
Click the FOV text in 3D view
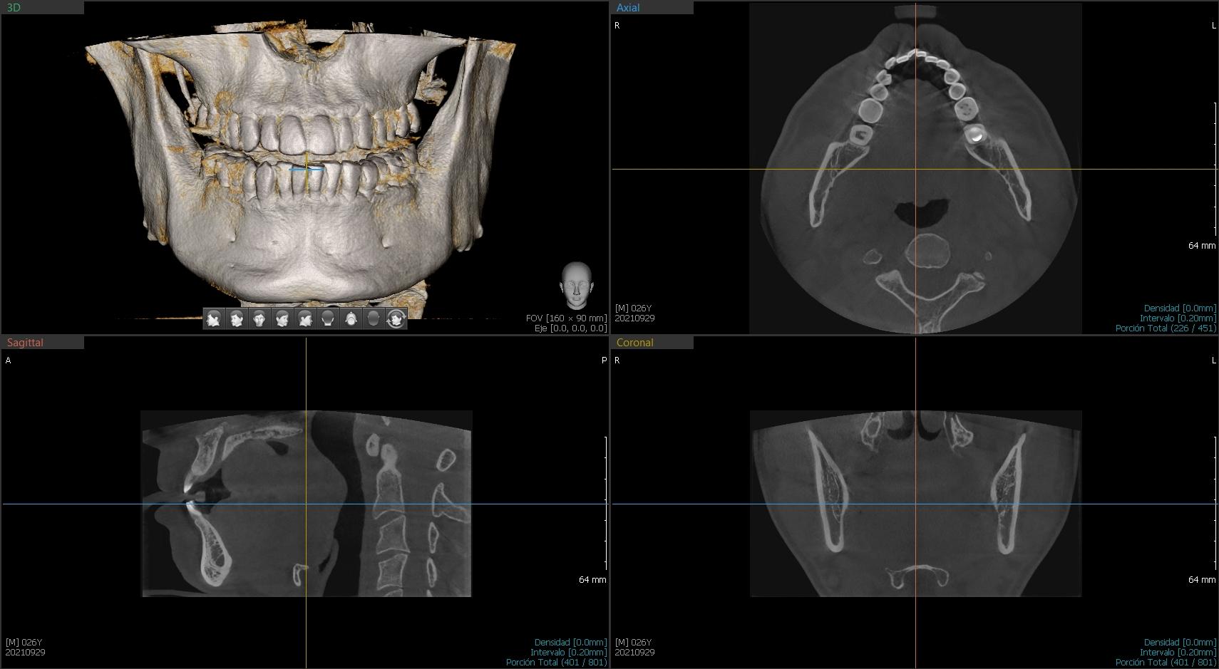tap(566, 318)
